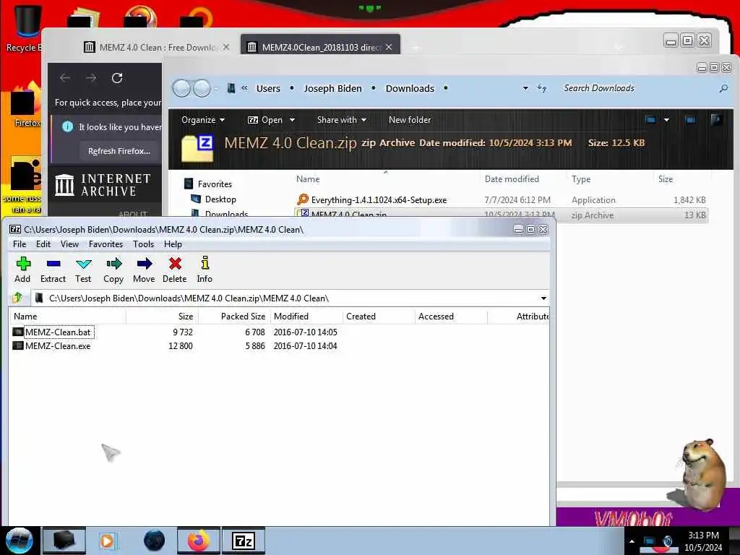
Task: Click Explorer back navigation button
Action: click(181, 88)
